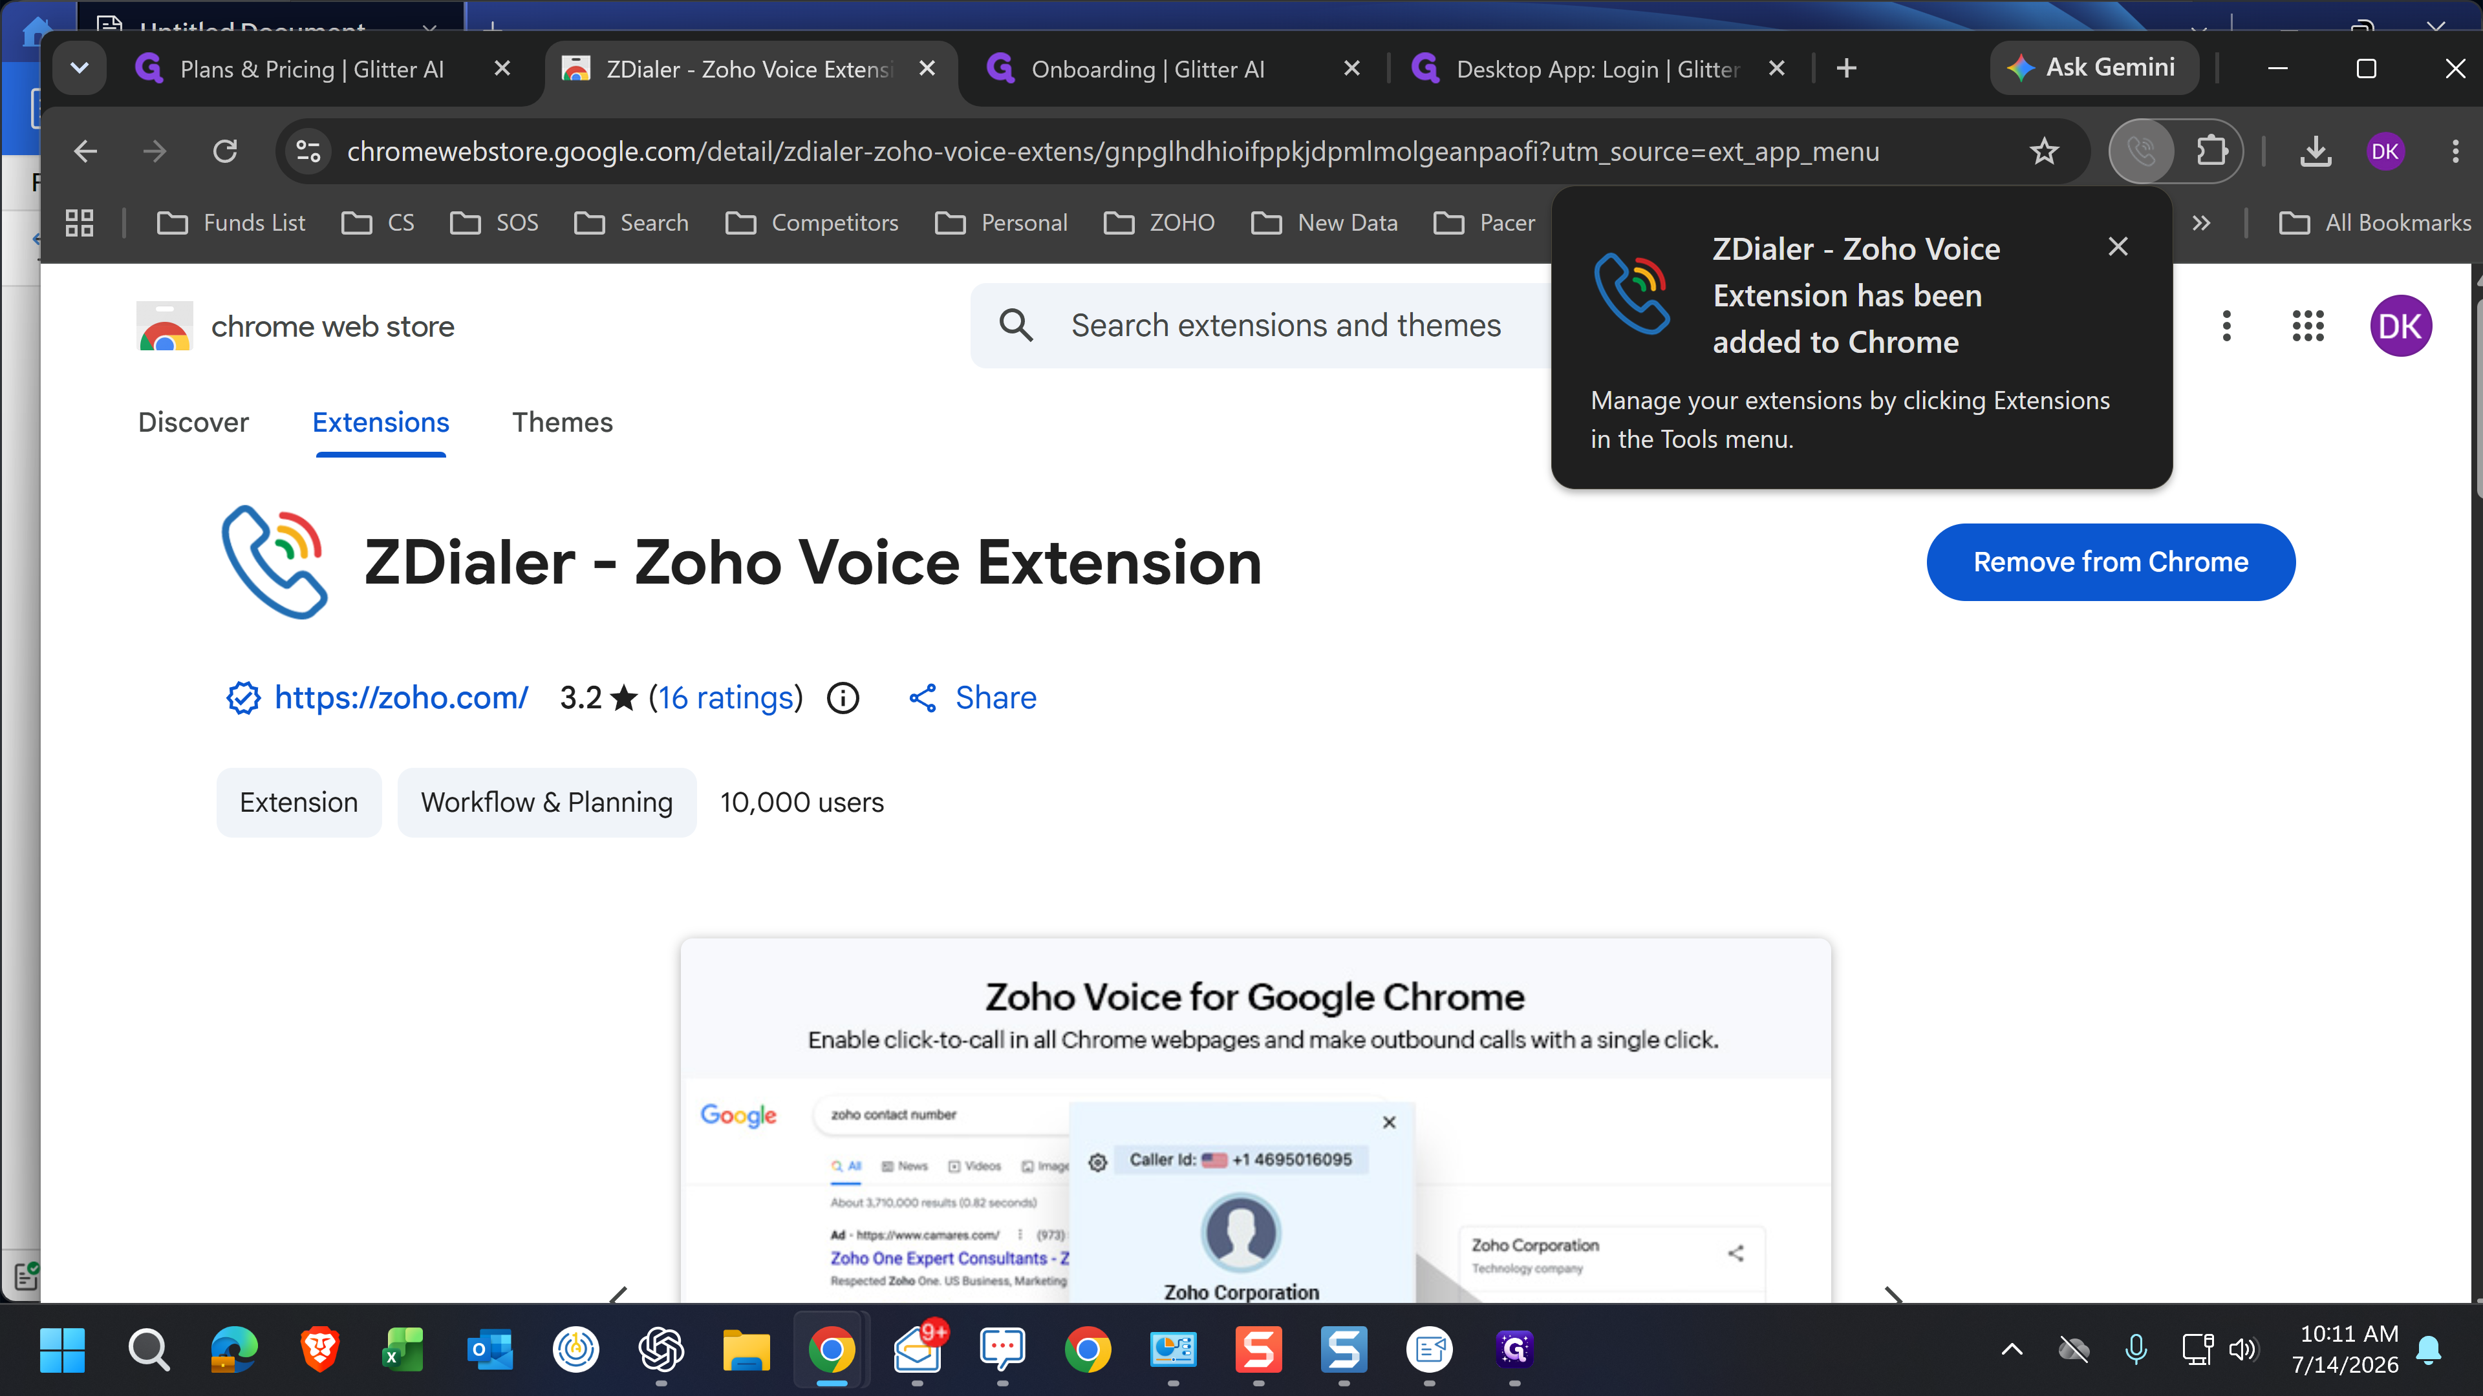Open Chrome three-dot menu
2483x1396 pixels.
2455,151
